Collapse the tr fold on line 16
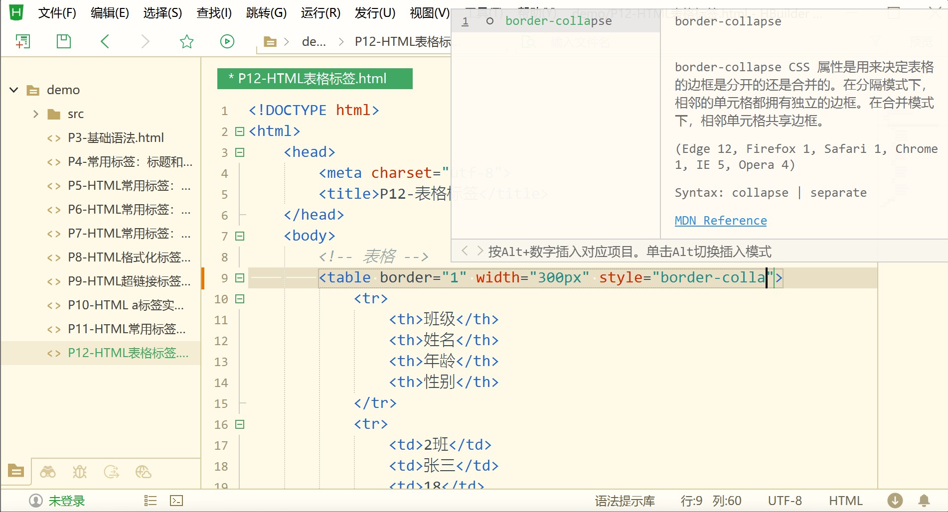 click(x=240, y=424)
